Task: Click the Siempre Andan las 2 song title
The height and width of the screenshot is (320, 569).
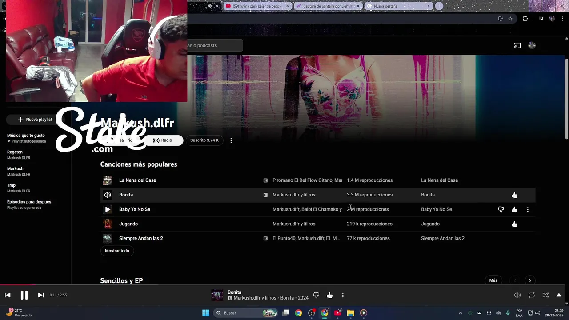Action: [141, 238]
